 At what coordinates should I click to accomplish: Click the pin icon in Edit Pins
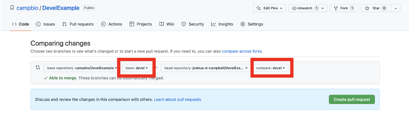click(x=259, y=8)
